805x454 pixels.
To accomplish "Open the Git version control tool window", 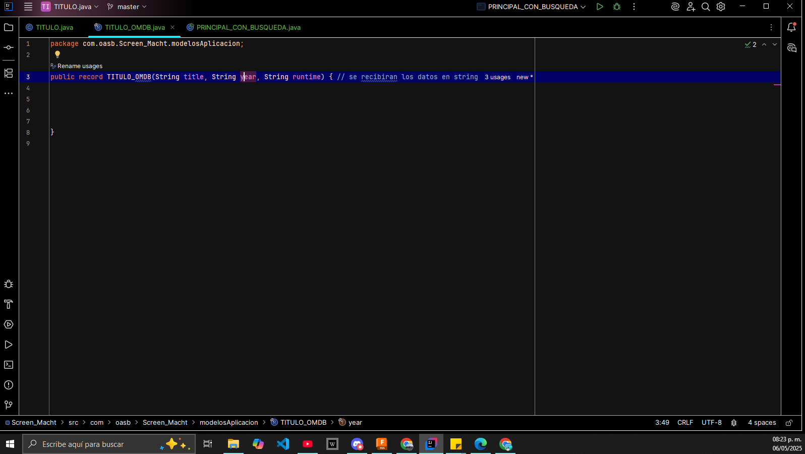I will click(9, 405).
